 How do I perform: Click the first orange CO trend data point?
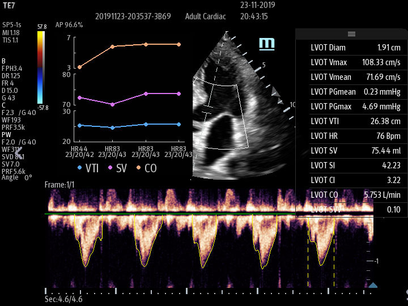pyautogui.click(x=80, y=67)
